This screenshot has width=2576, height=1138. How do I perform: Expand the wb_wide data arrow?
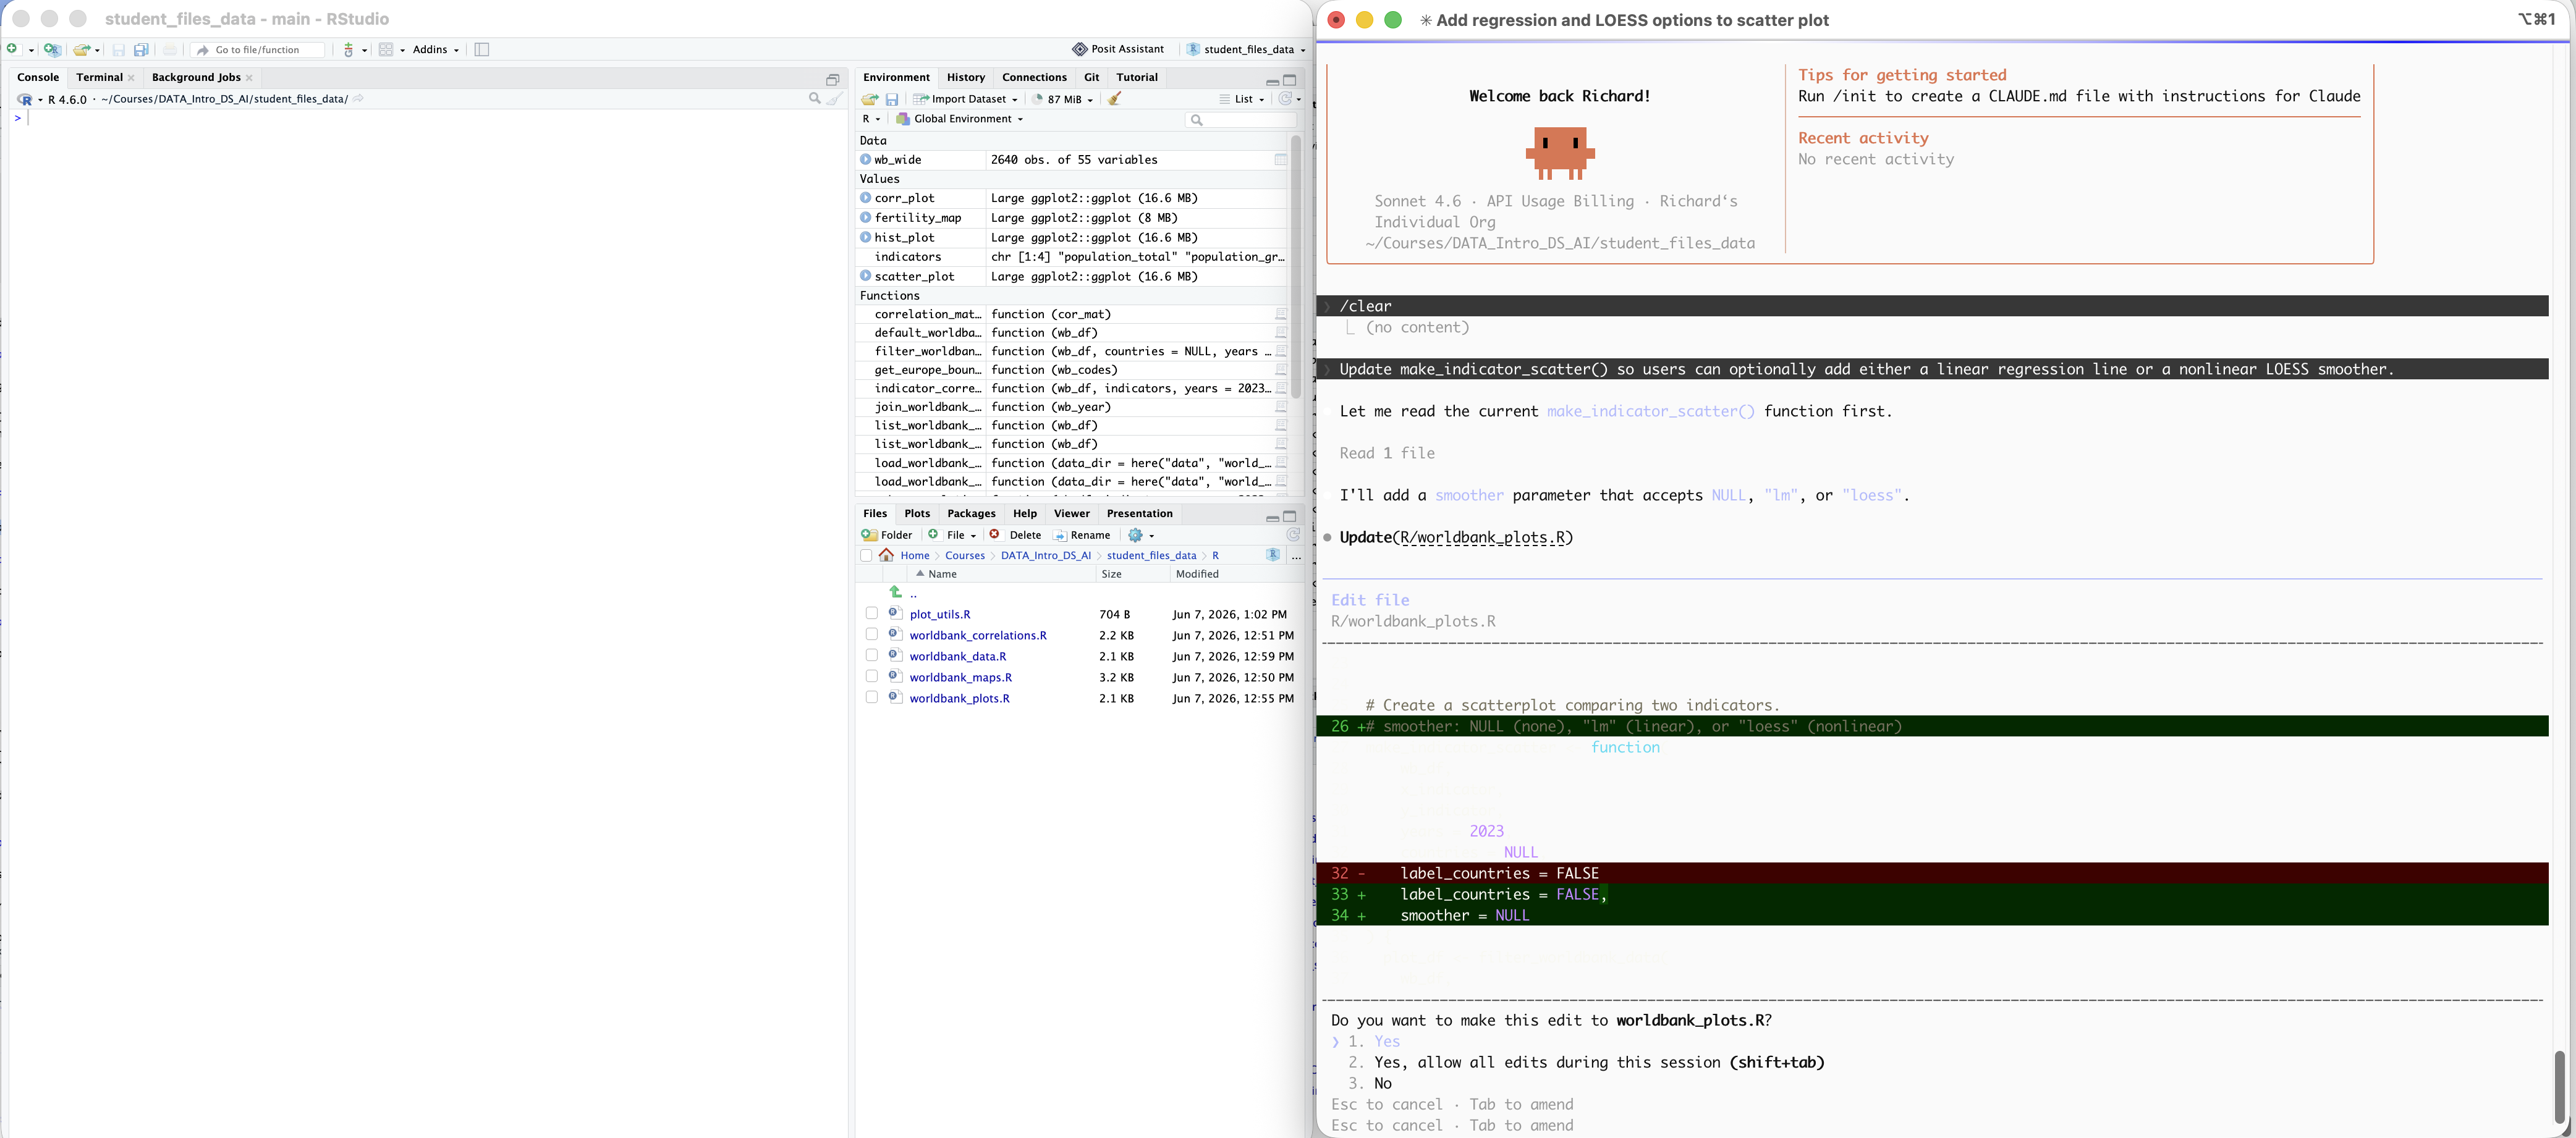tap(866, 159)
